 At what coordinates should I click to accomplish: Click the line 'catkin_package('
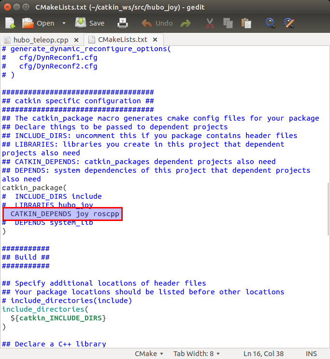(34, 188)
